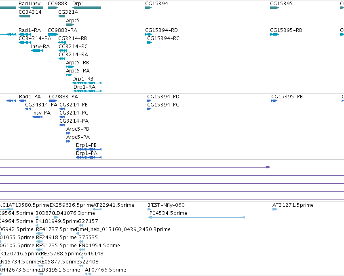Viewport: 344px width, 276px height.
Task: Open the Drp1-PB protein label
Action: tap(86, 145)
